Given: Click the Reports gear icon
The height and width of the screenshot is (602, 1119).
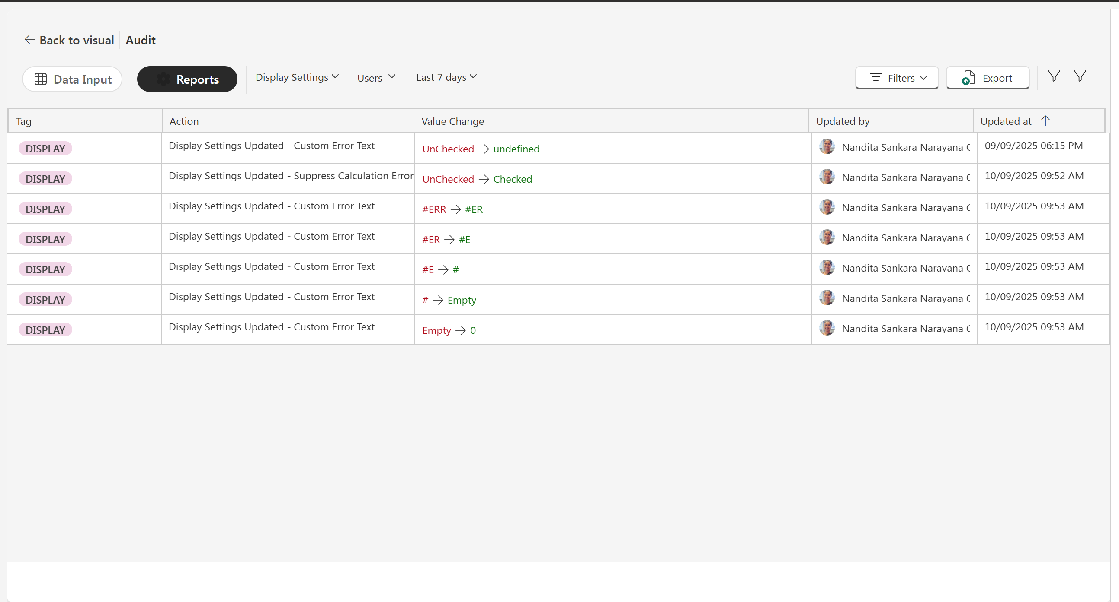Looking at the screenshot, I should [164, 79].
